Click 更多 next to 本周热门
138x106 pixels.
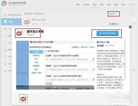pos(134,24)
